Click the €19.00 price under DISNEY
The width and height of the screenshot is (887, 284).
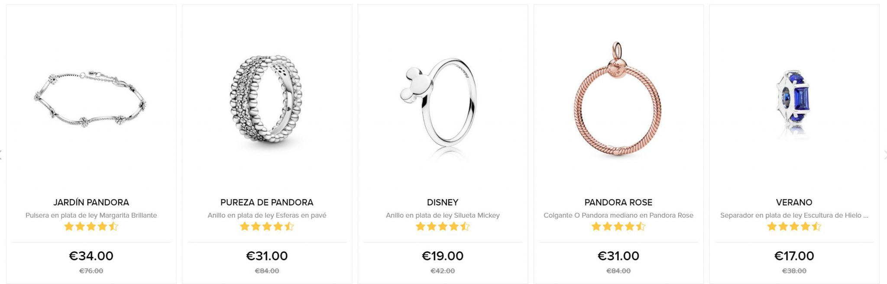click(443, 256)
